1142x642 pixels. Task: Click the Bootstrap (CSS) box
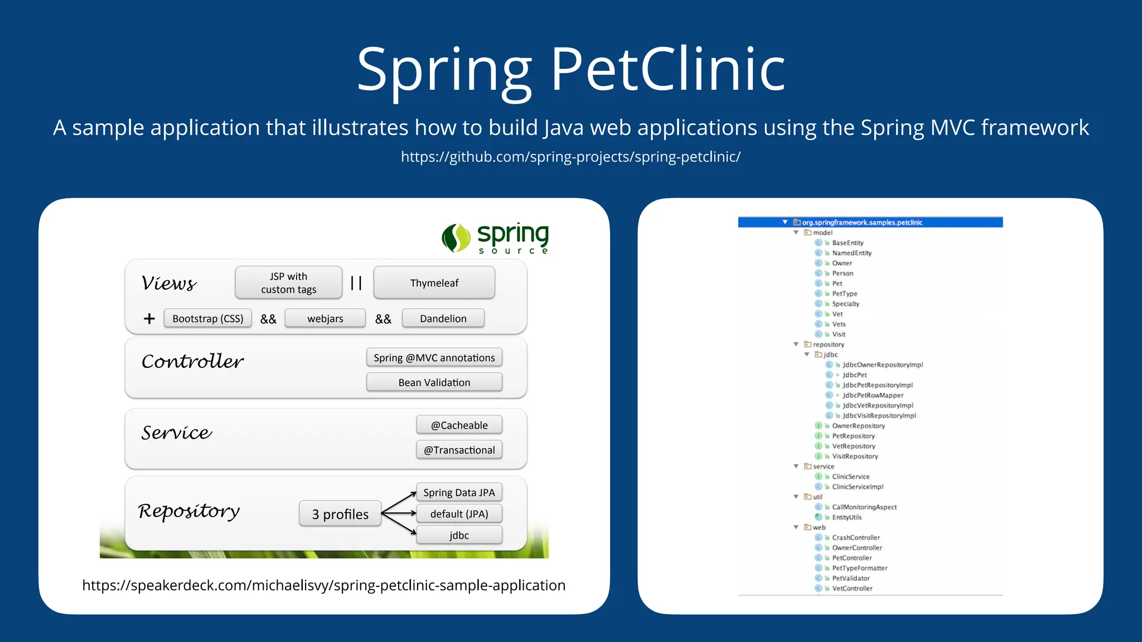tap(208, 318)
